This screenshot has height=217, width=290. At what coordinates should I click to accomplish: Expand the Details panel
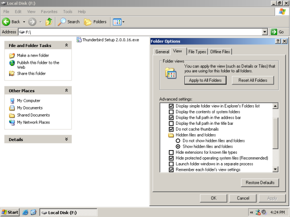(67, 139)
